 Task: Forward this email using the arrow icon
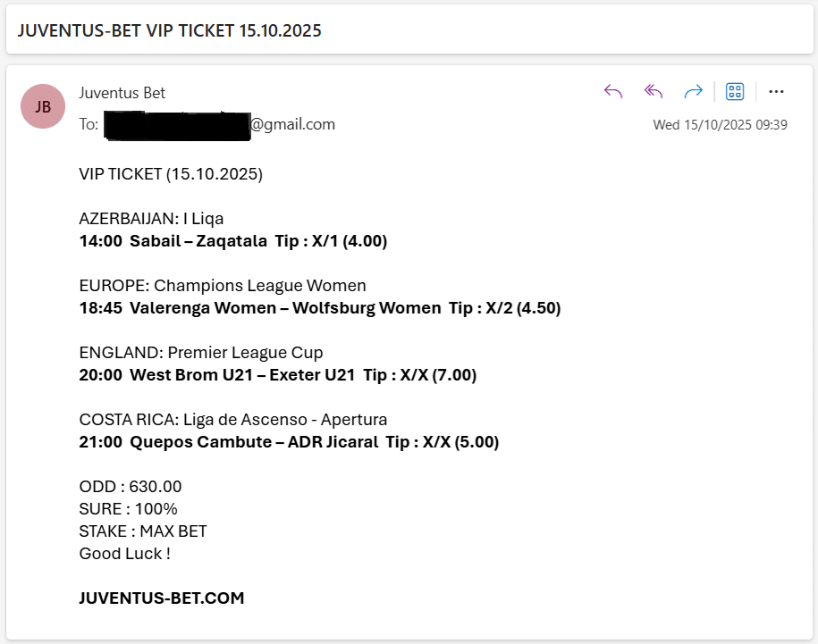point(693,91)
